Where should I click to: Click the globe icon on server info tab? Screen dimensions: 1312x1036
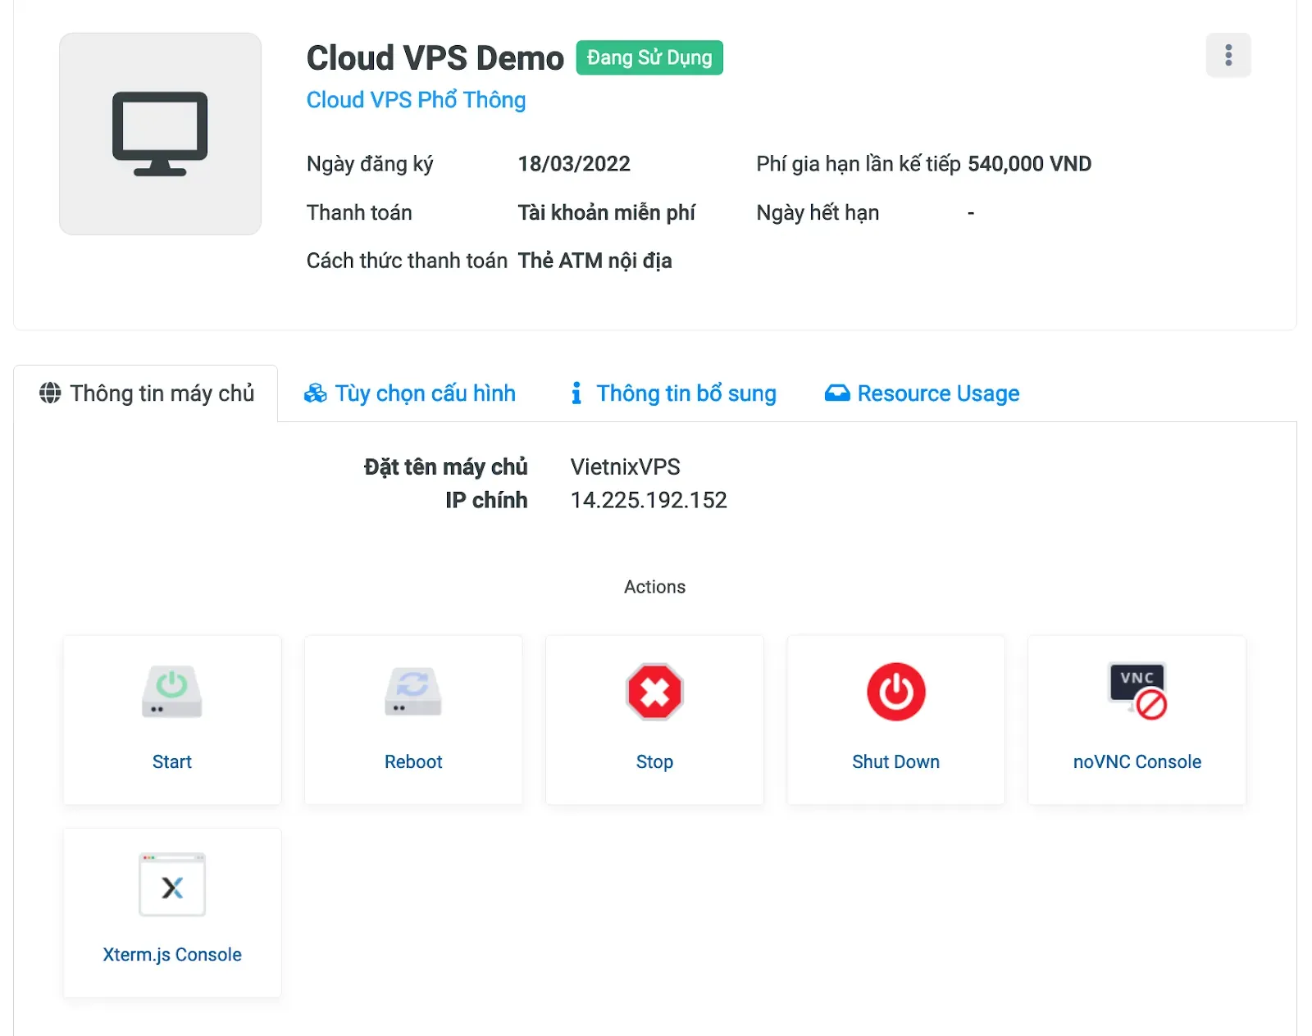pyautogui.click(x=50, y=393)
